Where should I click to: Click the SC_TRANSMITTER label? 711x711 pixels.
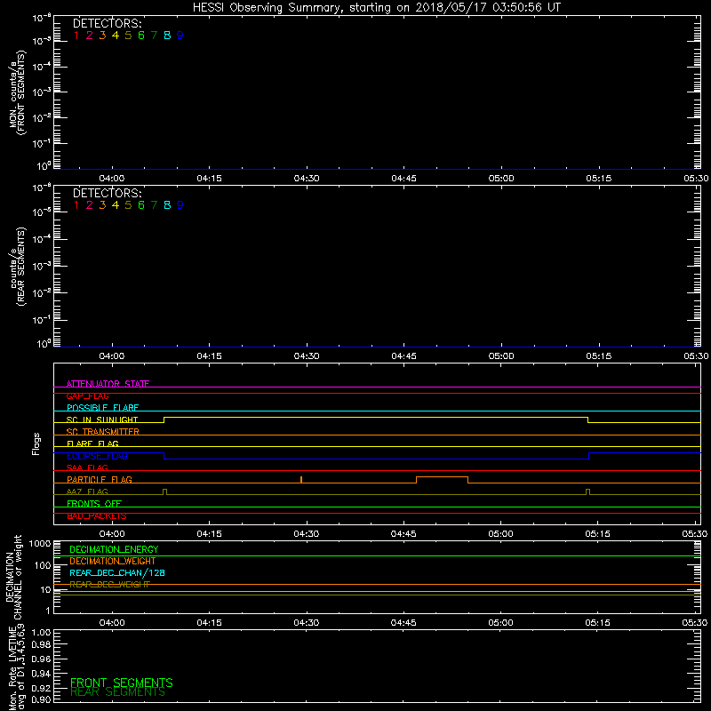pyautogui.click(x=103, y=432)
